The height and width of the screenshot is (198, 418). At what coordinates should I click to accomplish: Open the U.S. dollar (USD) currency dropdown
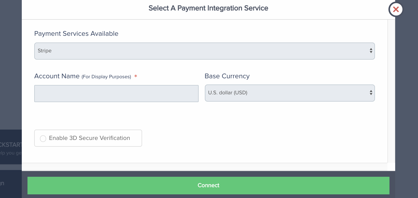290,93
